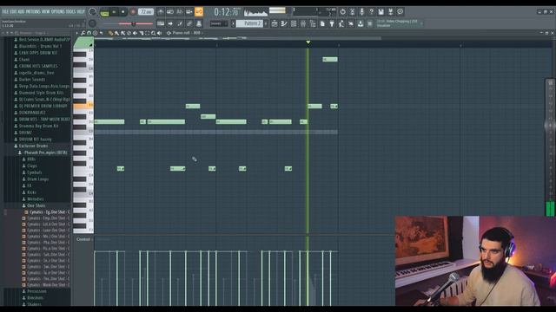Open the FILE menu
The image size is (556, 312).
(x=5, y=11)
